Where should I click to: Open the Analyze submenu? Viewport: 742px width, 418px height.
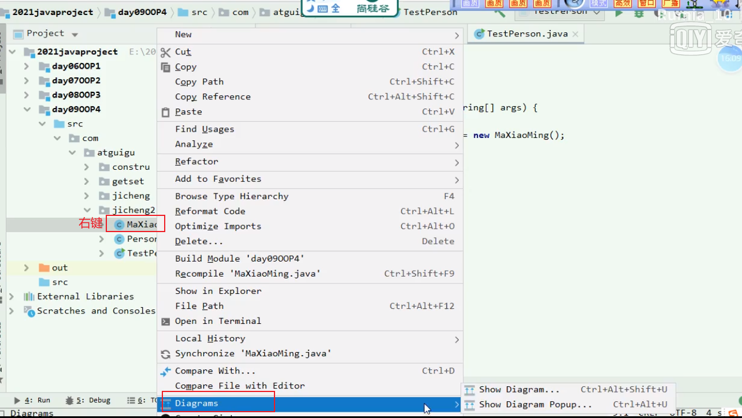(x=310, y=144)
